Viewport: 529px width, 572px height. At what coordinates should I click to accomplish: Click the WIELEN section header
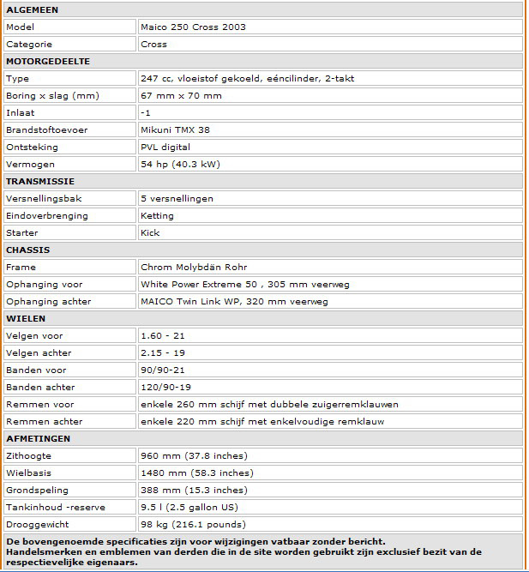pyautogui.click(x=263, y=318)
